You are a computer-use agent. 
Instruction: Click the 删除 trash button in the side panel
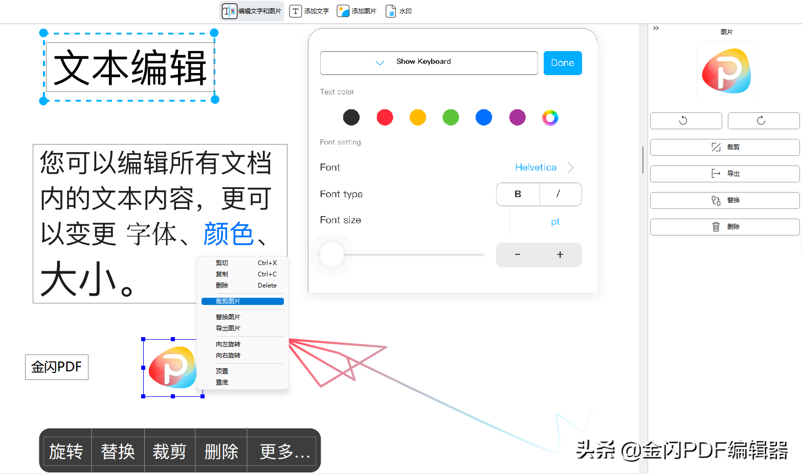(x=725, y=227)
